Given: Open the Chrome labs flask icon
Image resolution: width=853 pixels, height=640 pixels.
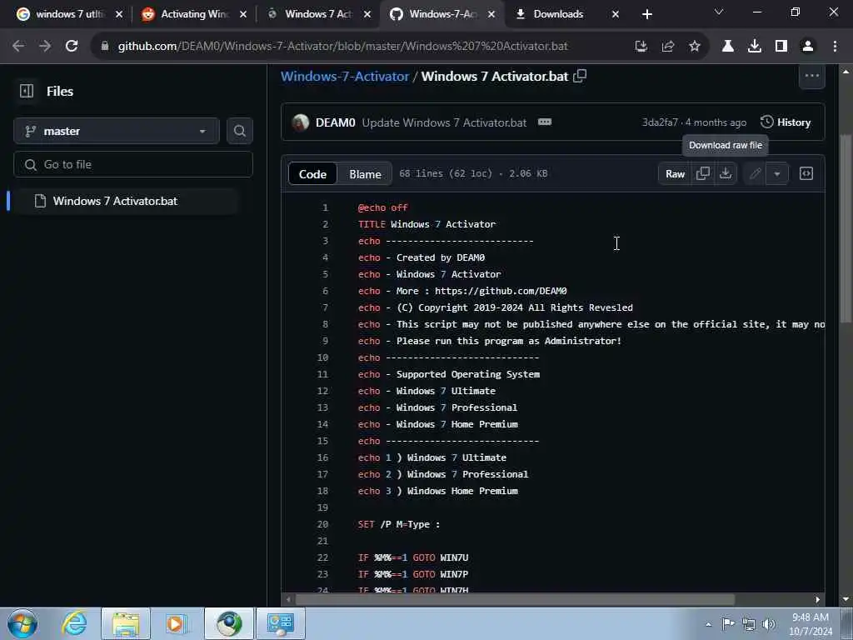Looking at the screenshot, I should [x=728, y=47].
